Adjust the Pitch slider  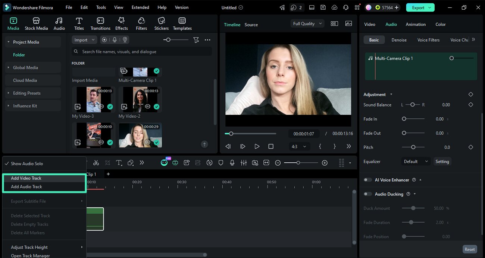click(x=413, y=147)
